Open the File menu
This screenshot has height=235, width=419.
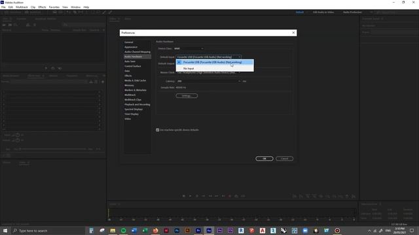click(x=3, y=7)
